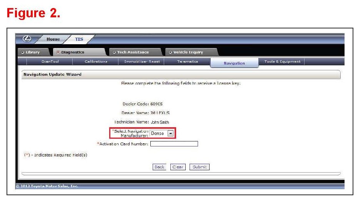Click the Clear button

pyautogui.click(x=178, y=167)
